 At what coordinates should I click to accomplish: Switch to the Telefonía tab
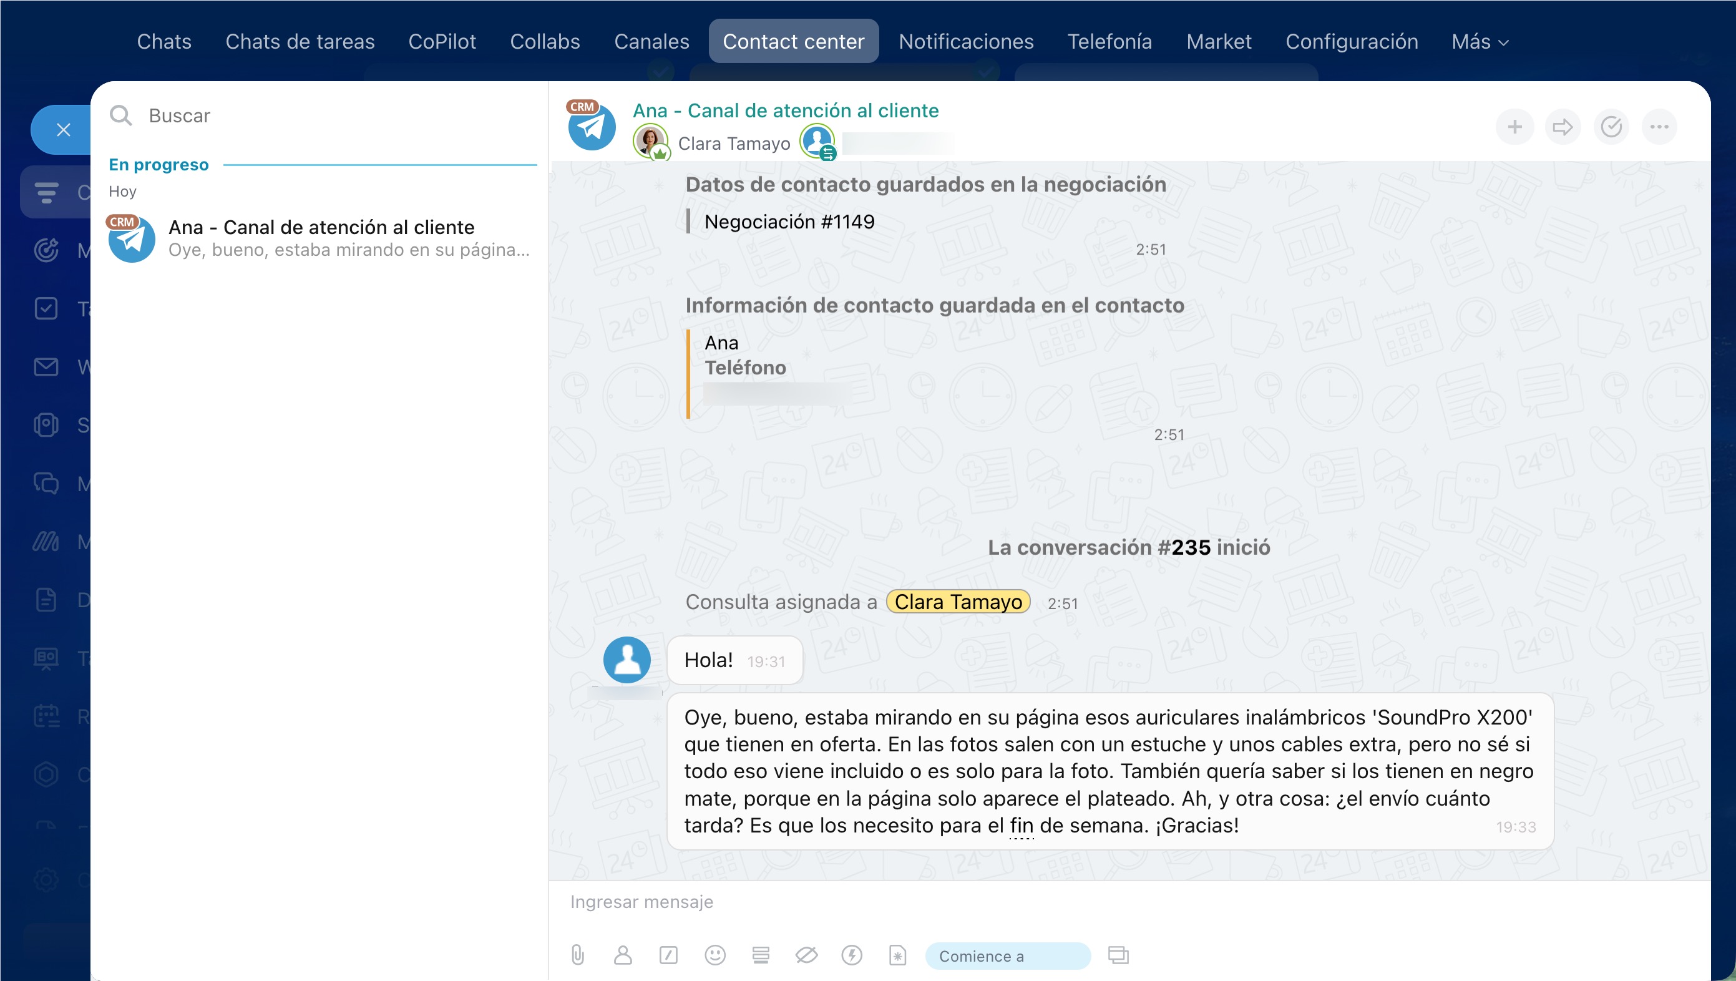pyautogui.click(x=1109, y=42)
